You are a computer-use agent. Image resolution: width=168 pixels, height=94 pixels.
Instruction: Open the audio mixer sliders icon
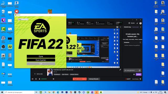pyautogui.click(x=36, y=79)
